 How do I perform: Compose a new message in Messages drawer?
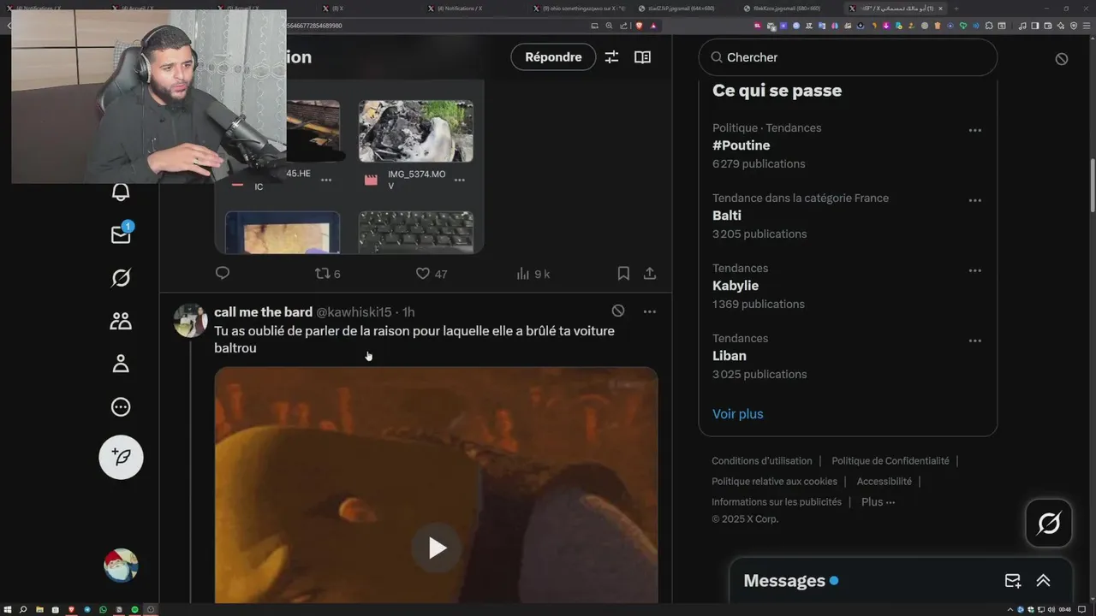[1013, 581]
